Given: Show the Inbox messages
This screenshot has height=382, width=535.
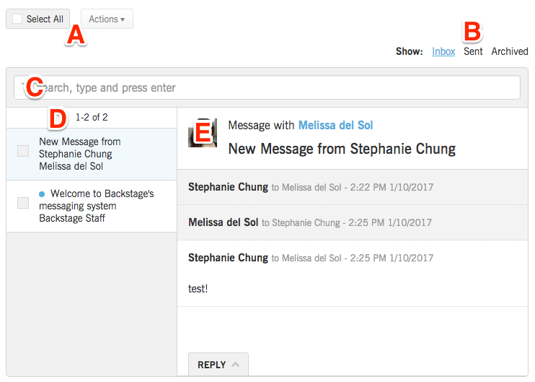Looking at the screenshot, I should coord(443,51).
